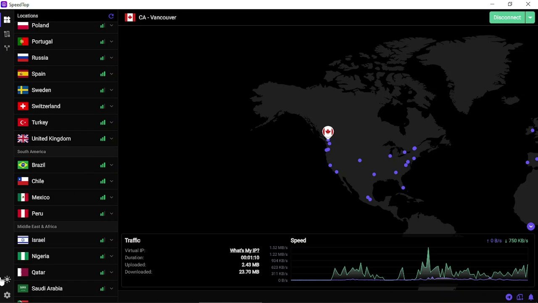Click the device download icon beside the bell
The height and width of the screenshot is (303, 538).
point(520,297)
